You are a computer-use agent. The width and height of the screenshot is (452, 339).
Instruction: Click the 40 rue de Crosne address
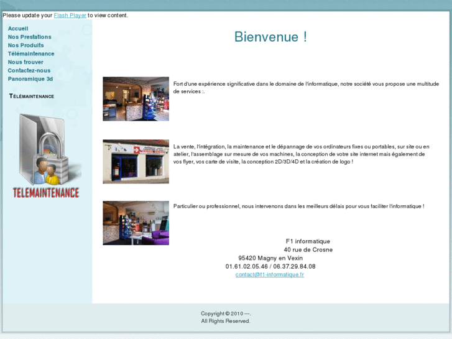[x=308, y=249]
